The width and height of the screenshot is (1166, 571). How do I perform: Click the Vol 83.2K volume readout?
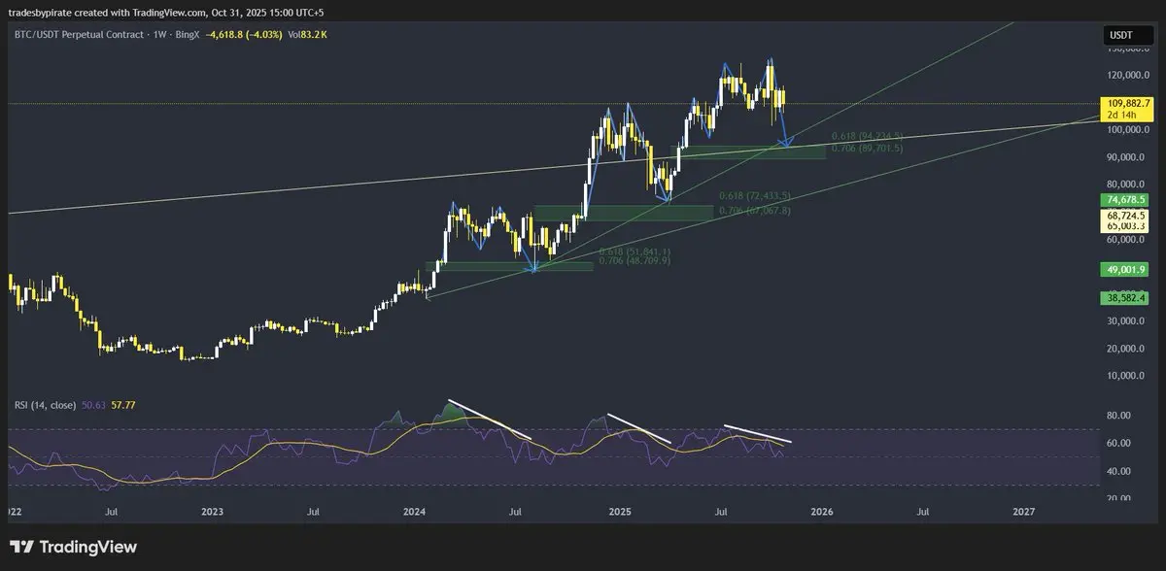click(309, 34)
